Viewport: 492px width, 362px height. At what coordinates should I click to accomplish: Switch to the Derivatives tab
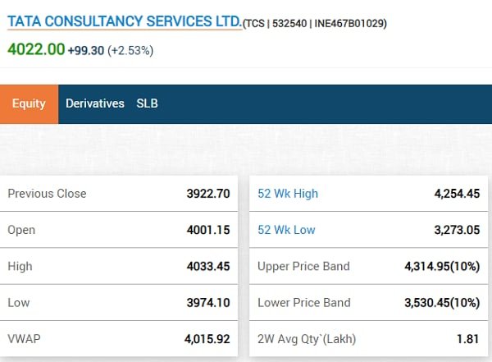(95, 103)
